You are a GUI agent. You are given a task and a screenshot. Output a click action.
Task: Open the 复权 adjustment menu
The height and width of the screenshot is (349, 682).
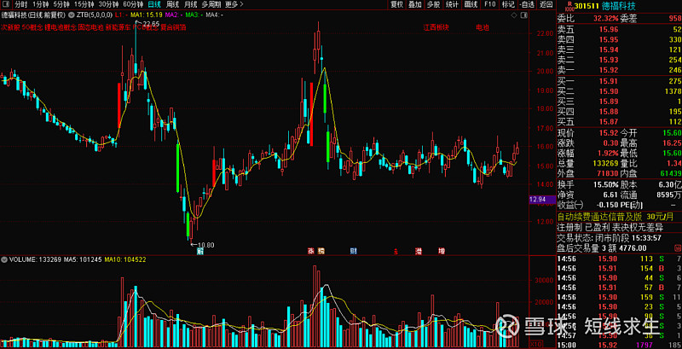396,5
